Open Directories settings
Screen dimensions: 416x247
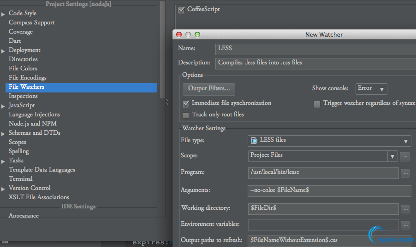click(23, 59)
